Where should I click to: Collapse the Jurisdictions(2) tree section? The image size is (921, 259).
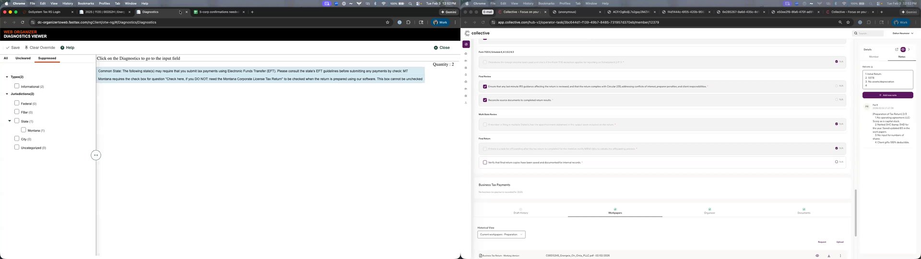[x=7, y=94]
